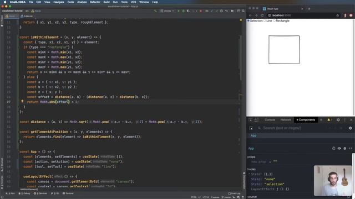The width and height of the screenshot is (355, 199).
Task: Click the history clock icon in IntelliJ toolbar
Action: coord(221,11)
